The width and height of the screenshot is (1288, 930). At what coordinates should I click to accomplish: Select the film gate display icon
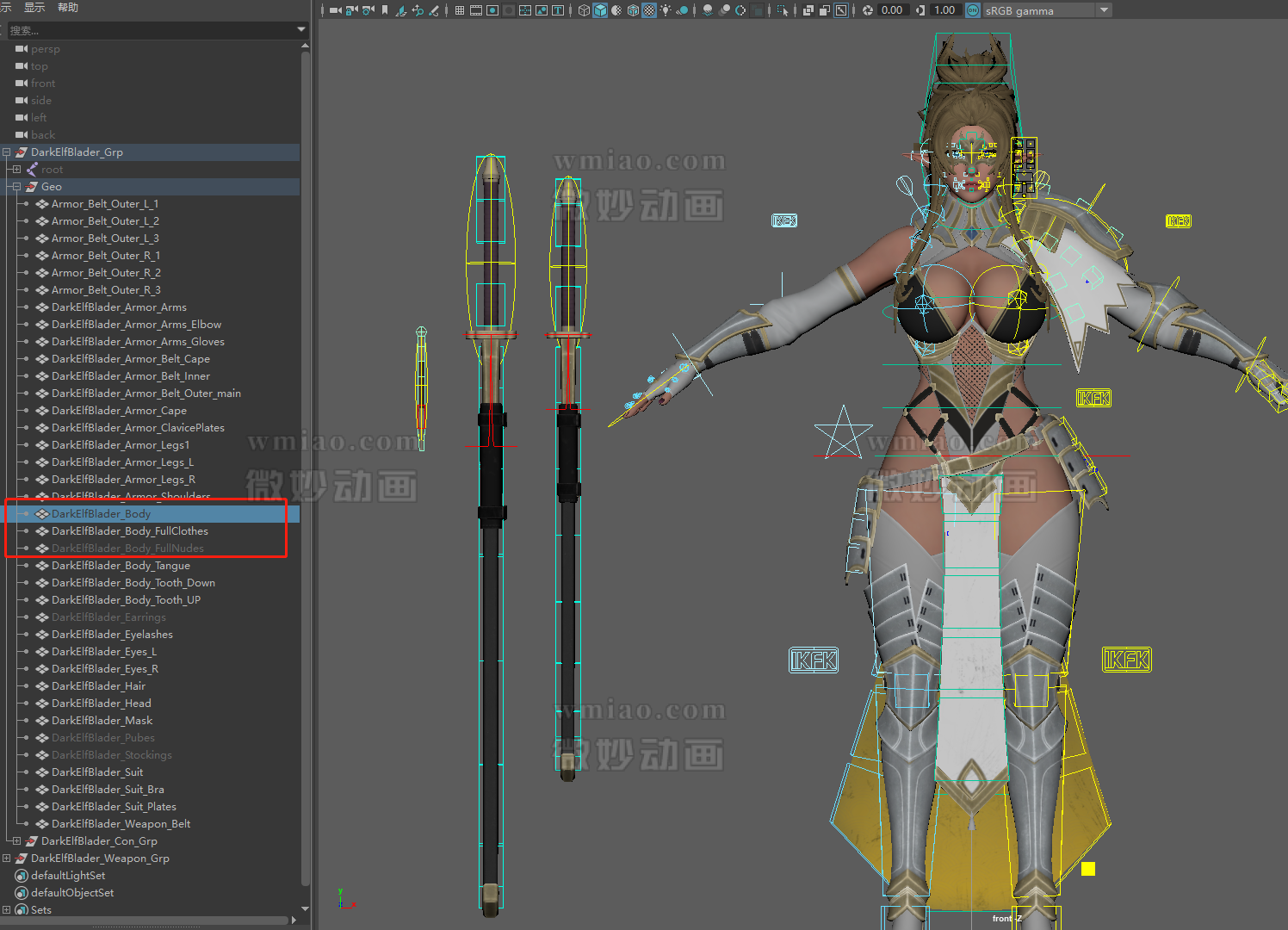(476, 10)
